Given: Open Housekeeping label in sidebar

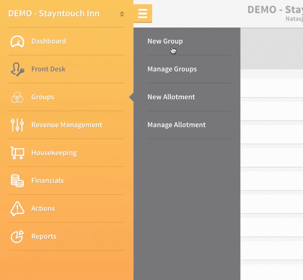Looking at the screenshot, I should pos(54,153).
